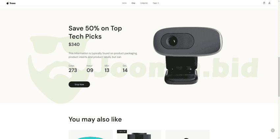Expand the Pages dropdown chevron
280x139 pixels.
coord(158,3)
